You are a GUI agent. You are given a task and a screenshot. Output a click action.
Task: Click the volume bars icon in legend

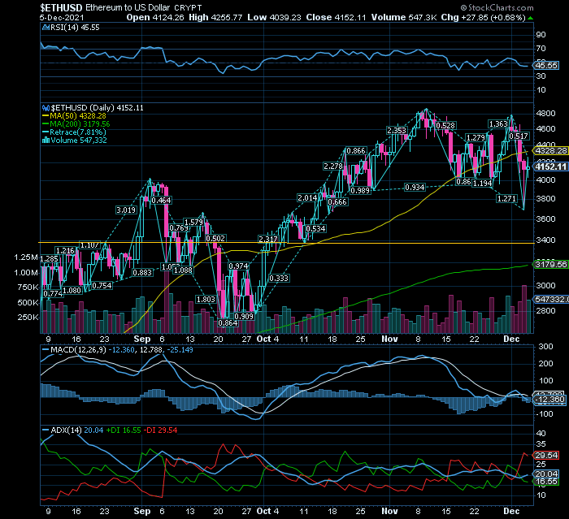tap(46, 141)
